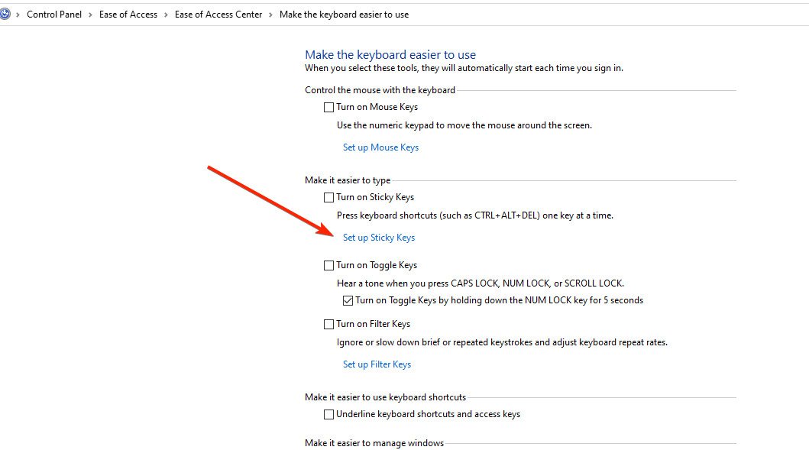Click the Control Panel icon in the address bar
This screenshot has width=809, height=450.
click(x=5, y=14)
